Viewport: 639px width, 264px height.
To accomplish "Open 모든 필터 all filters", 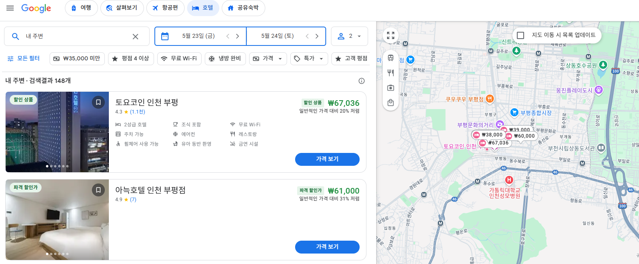I will tap(23, 59).
